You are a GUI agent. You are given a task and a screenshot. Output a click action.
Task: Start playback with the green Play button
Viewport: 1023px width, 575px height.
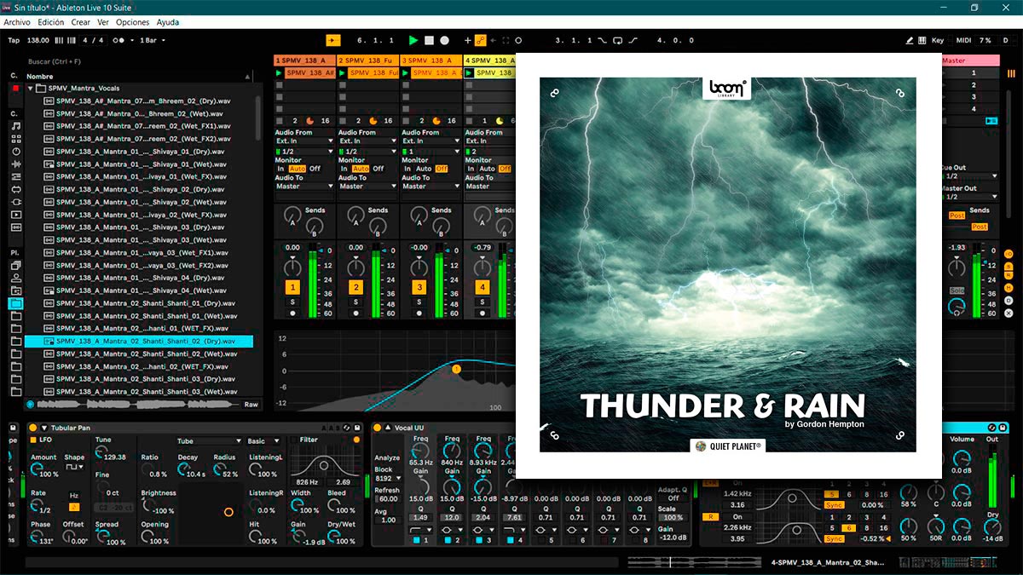(413, 40)
